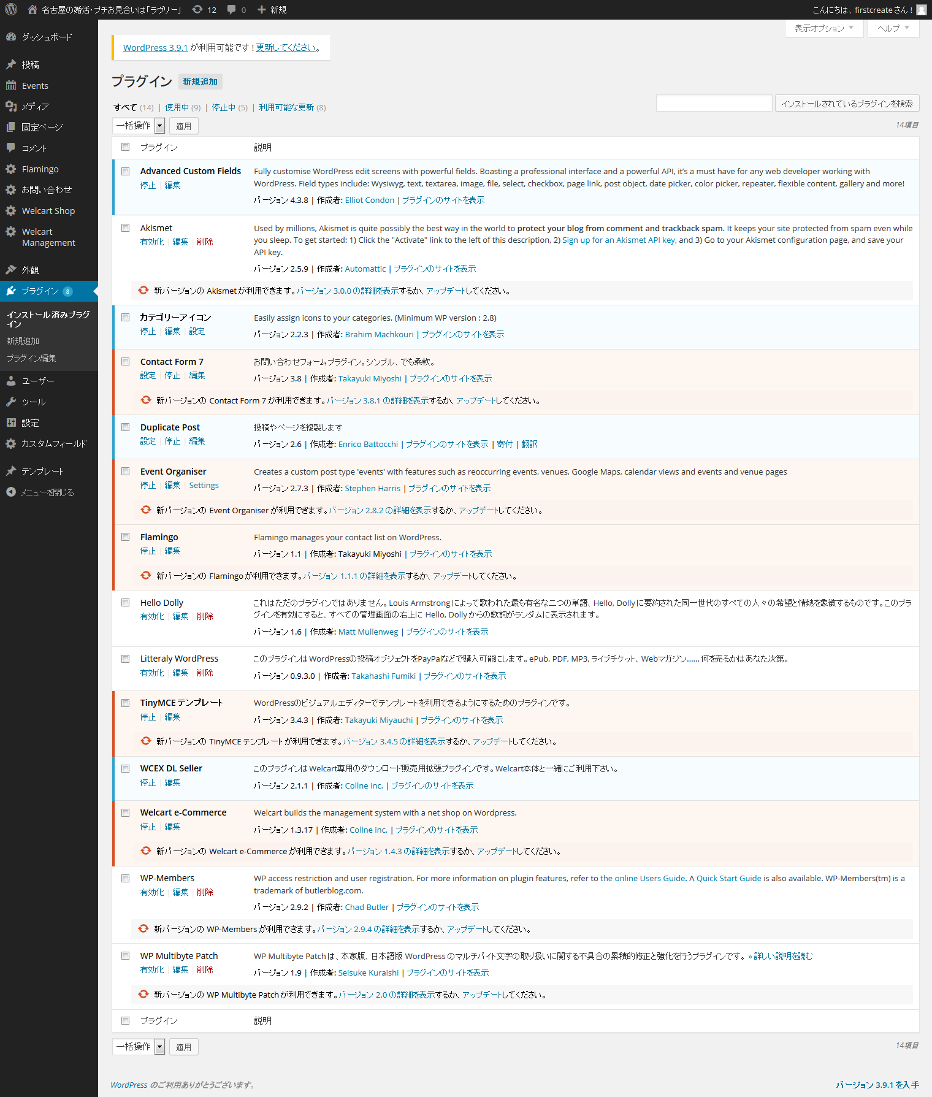View Contact Form 7 version 3.8.1 details
This screenshot has width=932, height=1097.
coord(377,400)
